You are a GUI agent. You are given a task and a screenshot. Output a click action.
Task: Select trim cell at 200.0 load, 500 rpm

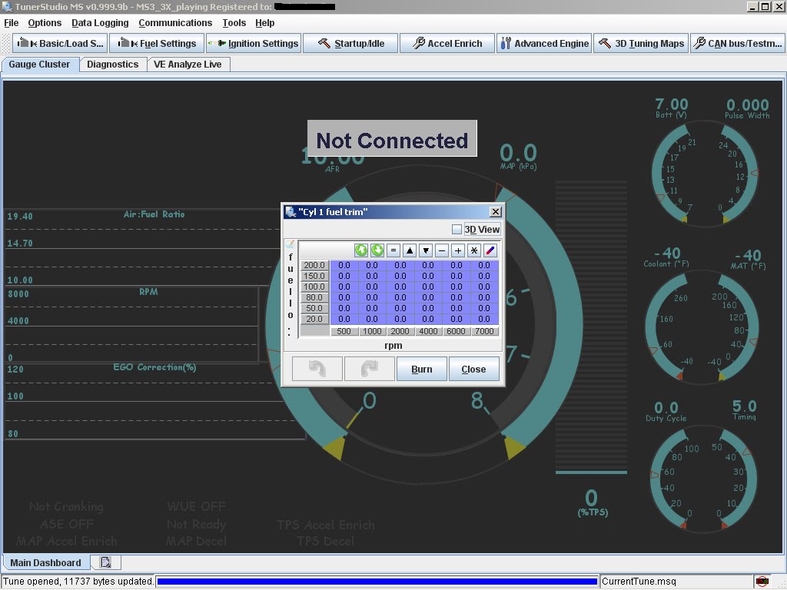coord(344,265)
